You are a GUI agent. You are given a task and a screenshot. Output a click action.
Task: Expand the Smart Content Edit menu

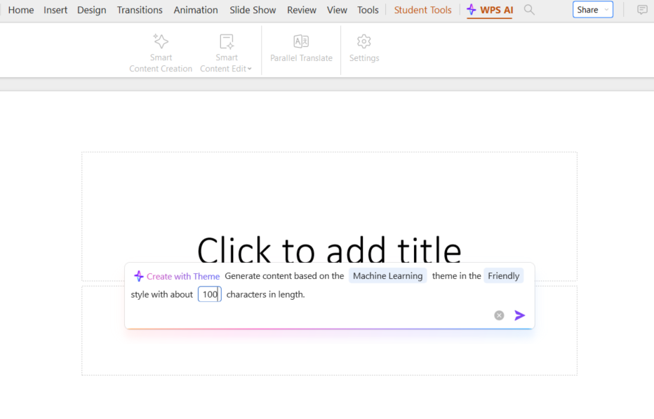tap(226, 53)
